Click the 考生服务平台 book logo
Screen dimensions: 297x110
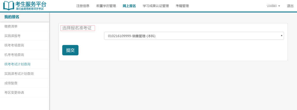[x=9, y=6]
